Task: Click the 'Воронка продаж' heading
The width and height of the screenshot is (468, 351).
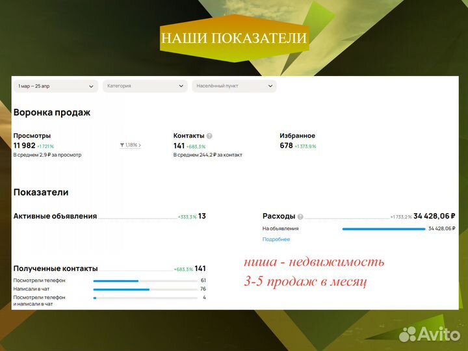Action: coord(52,112)
